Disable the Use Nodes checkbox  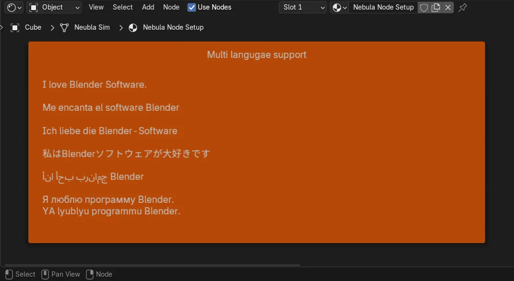pyautogui.click(x=192, y=7)
